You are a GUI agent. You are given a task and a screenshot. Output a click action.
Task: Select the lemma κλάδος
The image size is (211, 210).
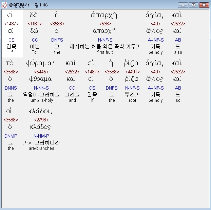pyautogui.click(x=40, y=127)
